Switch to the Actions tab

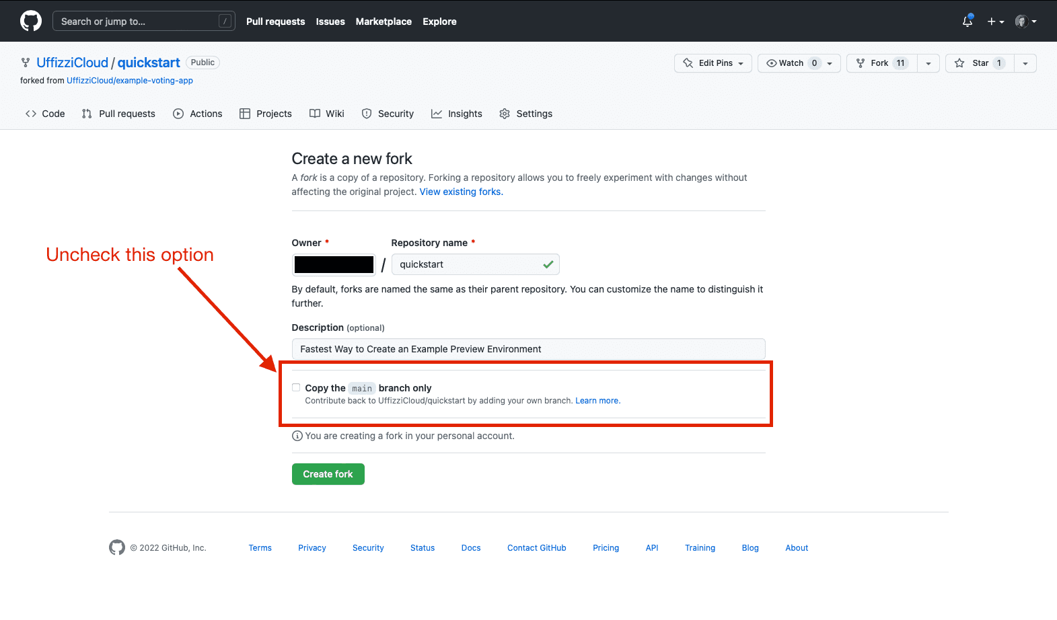198,114
